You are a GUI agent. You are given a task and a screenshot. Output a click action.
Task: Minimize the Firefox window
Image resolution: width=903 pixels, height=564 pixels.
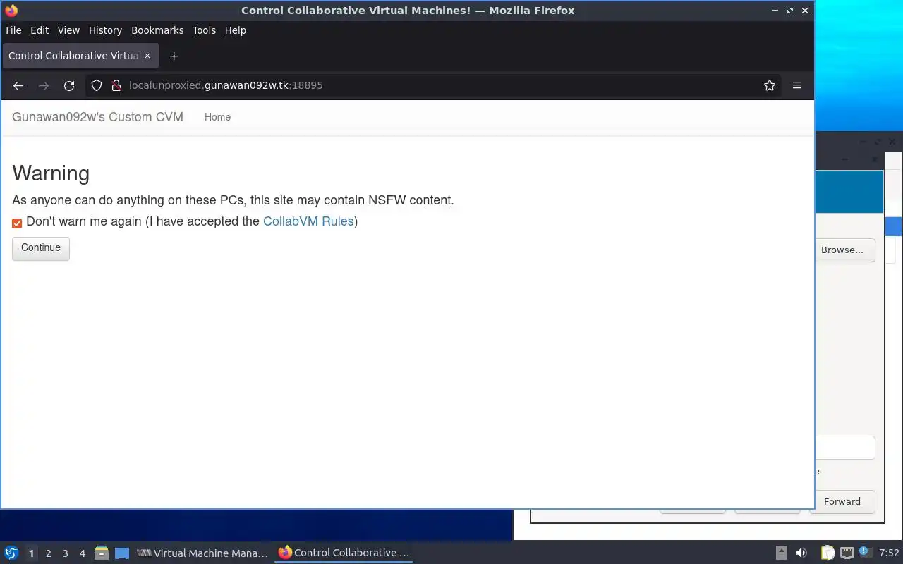(x=775, y=11)
